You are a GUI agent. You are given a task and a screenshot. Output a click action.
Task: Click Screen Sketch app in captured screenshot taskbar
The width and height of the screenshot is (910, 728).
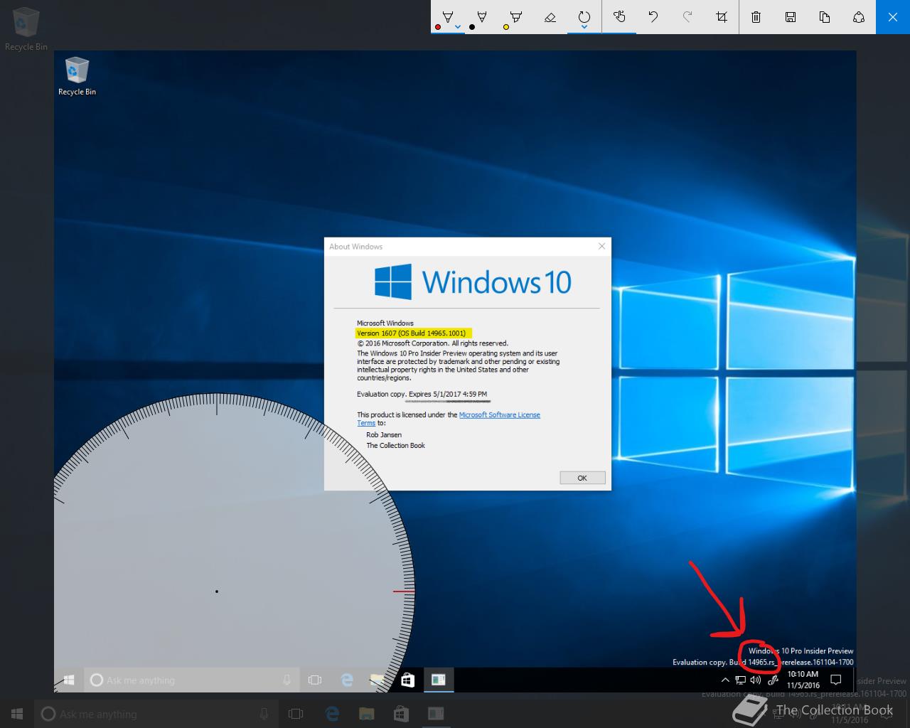pos(439,680)
